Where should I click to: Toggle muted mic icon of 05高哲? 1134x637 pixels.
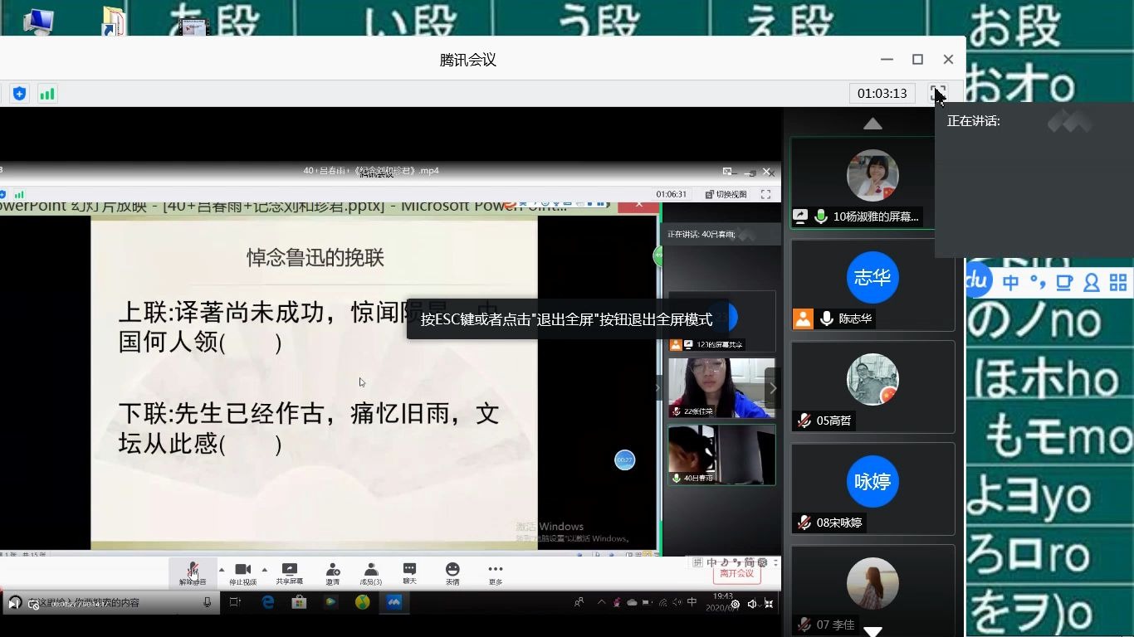804,421
